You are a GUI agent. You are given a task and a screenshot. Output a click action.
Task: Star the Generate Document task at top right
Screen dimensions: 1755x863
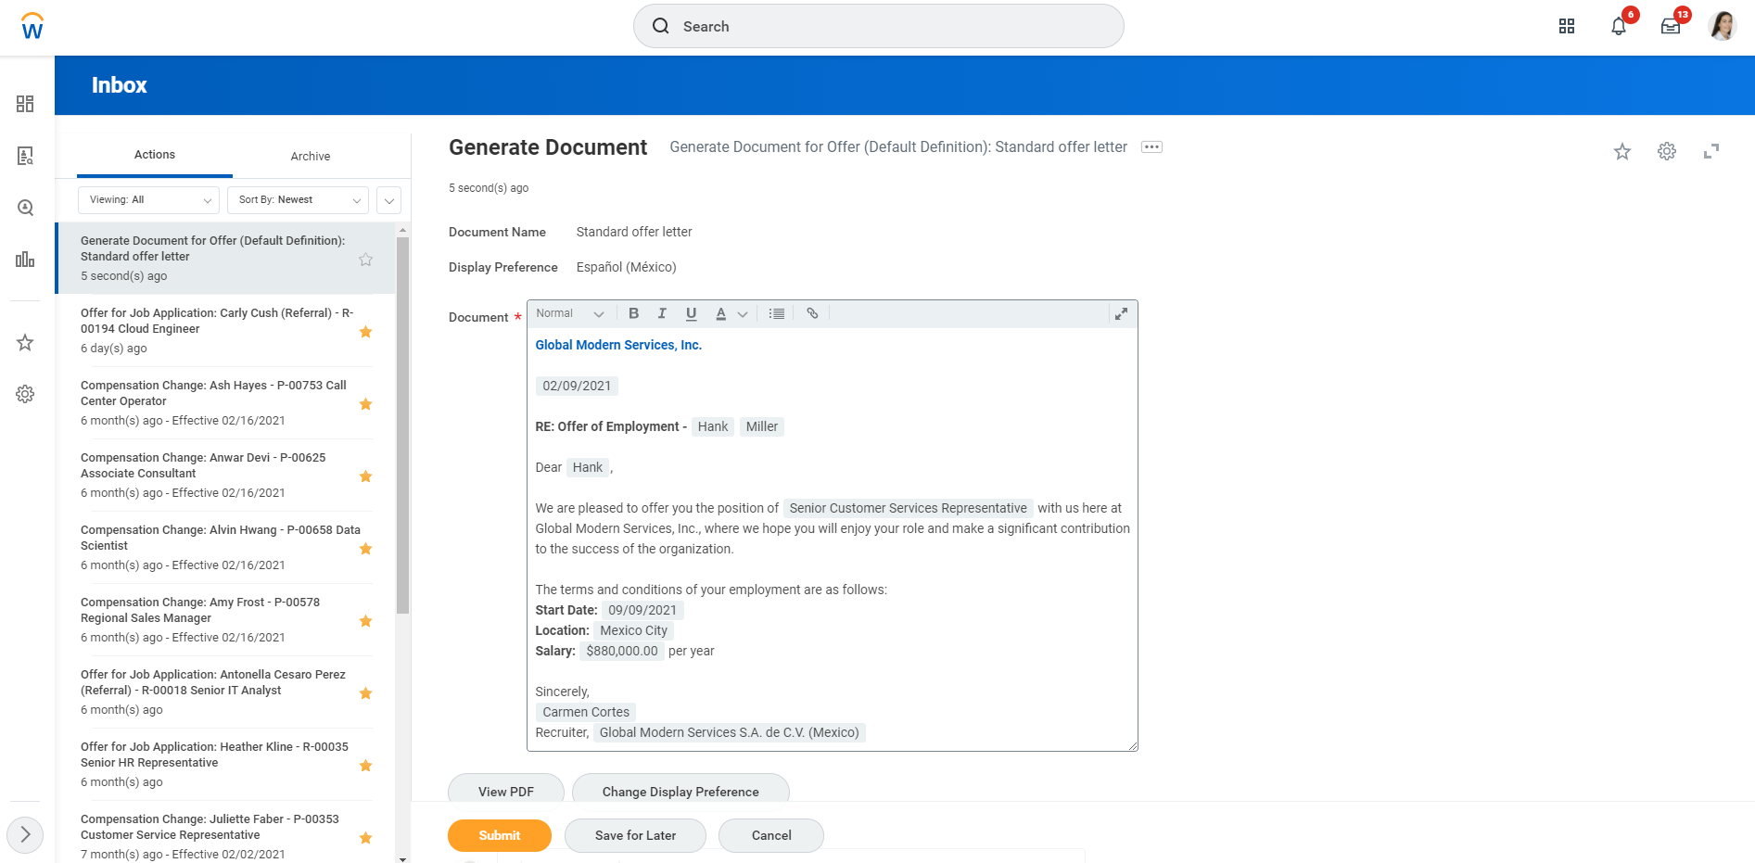click(x=1622, y=151)
